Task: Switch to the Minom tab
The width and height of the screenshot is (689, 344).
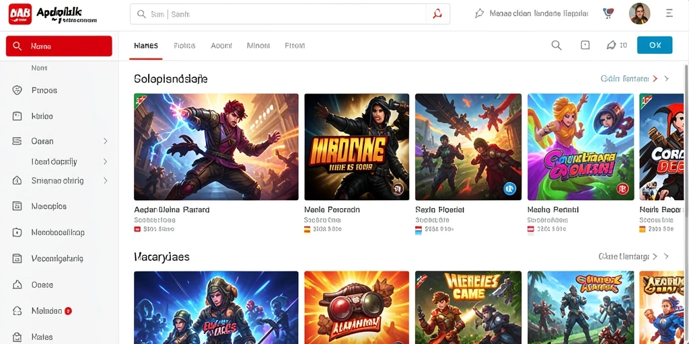Action: [x=258, y=46]
